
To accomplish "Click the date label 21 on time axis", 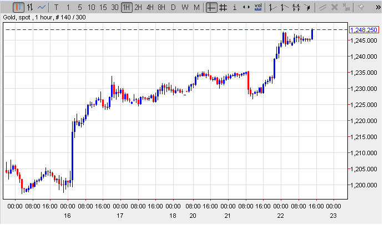I will tap(228, 216).
